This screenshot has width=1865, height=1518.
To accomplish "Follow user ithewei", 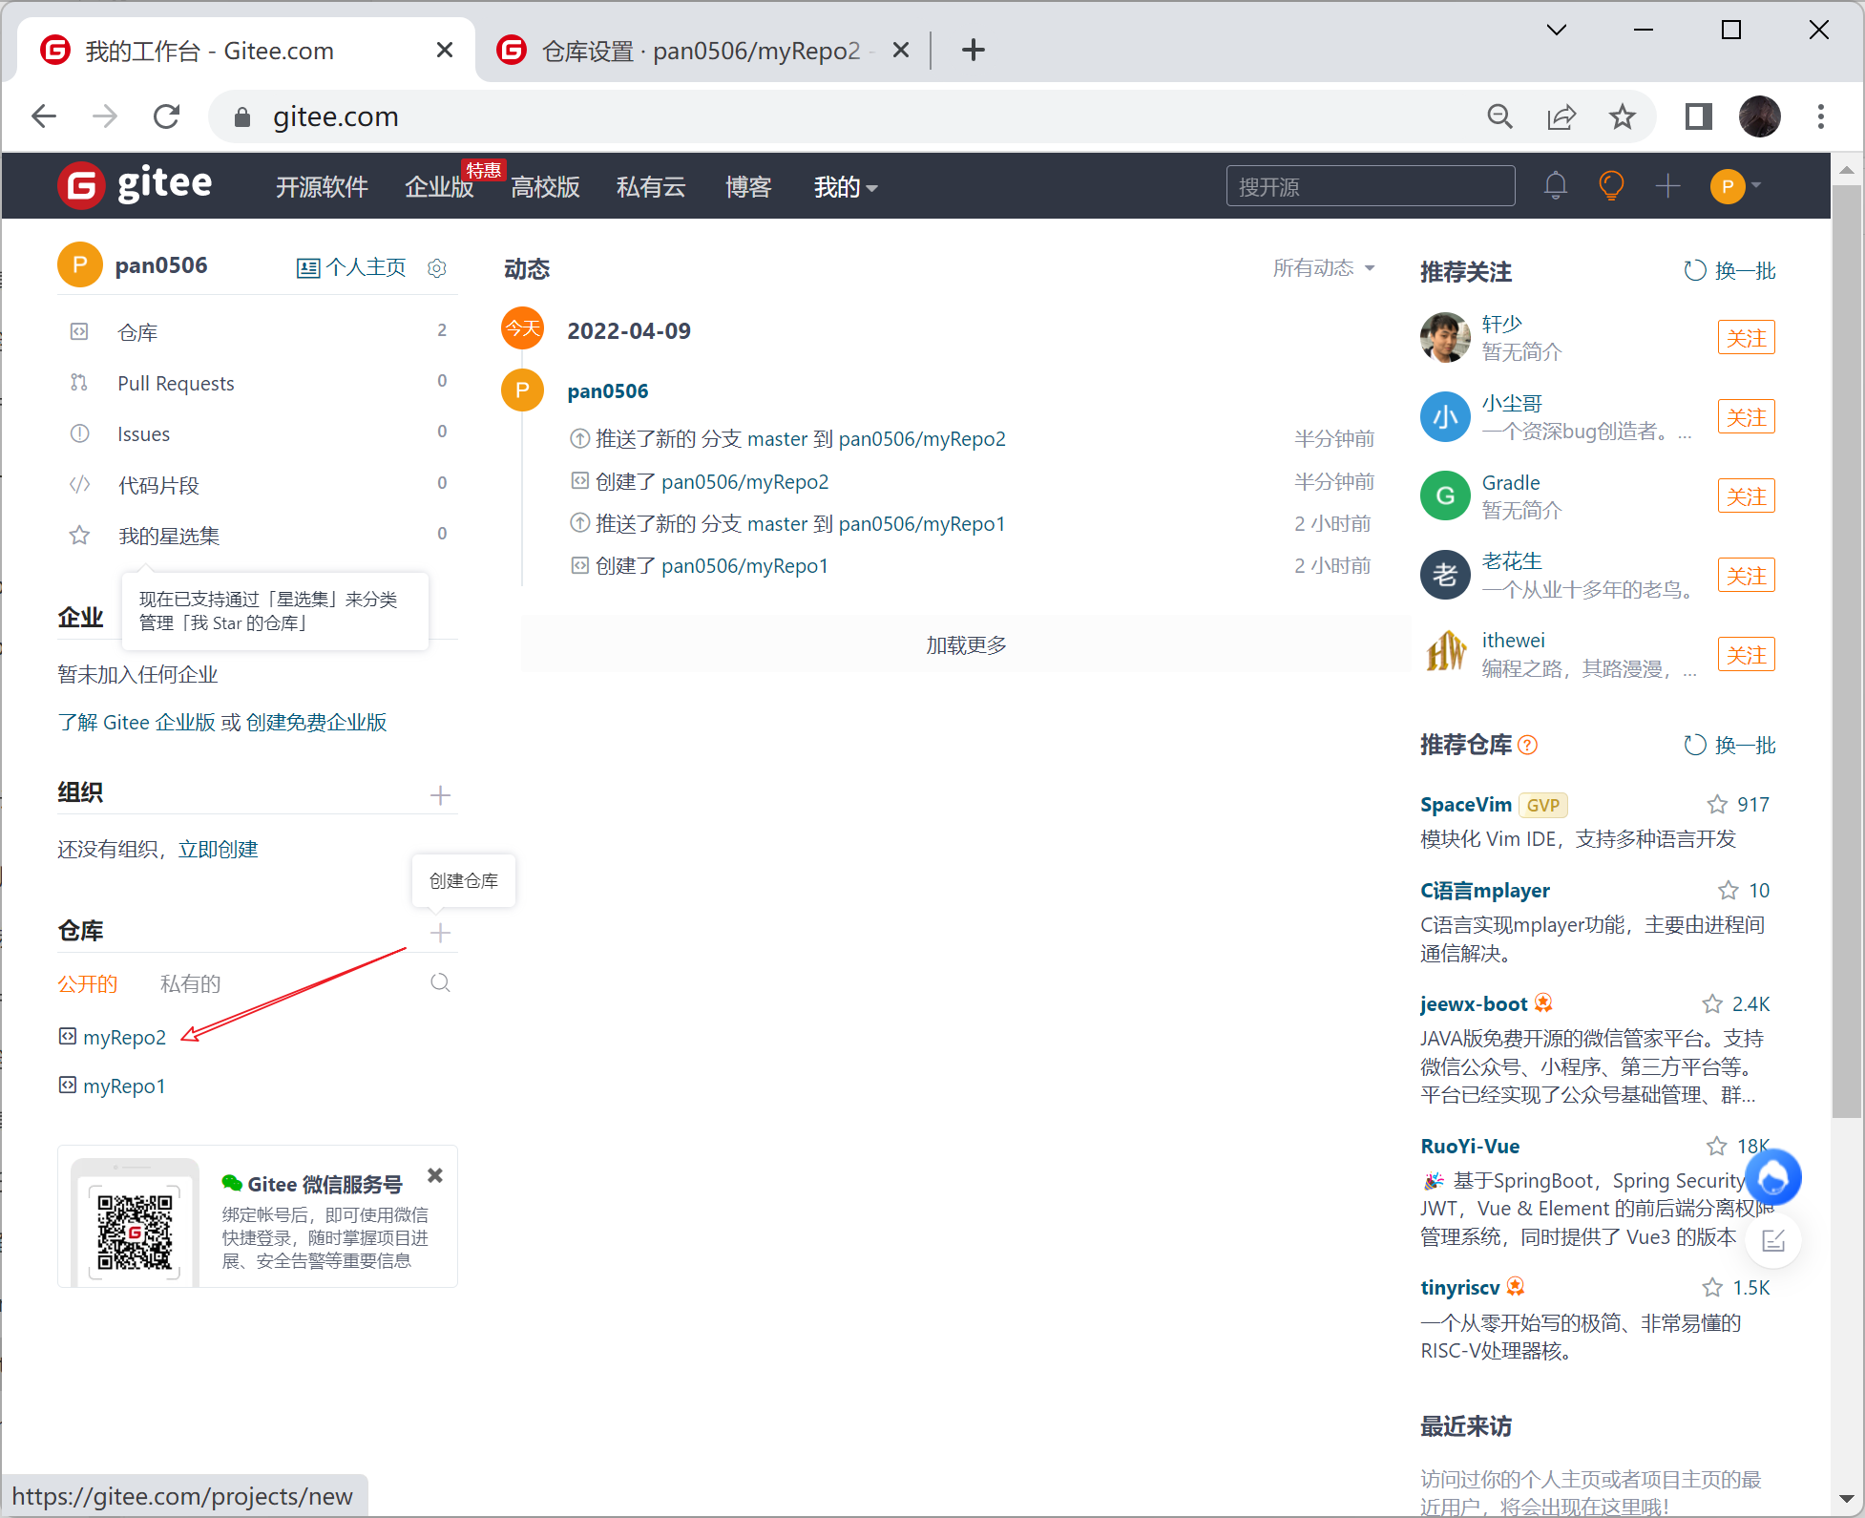I will click(1746, 655).
